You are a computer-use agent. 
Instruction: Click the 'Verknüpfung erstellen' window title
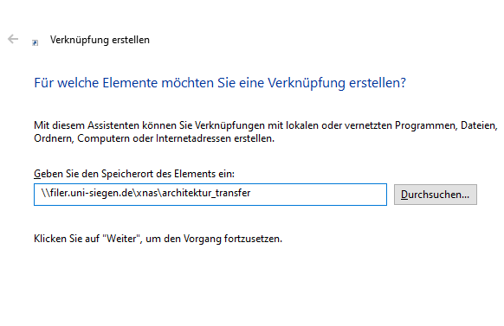(x=100, y=40)
